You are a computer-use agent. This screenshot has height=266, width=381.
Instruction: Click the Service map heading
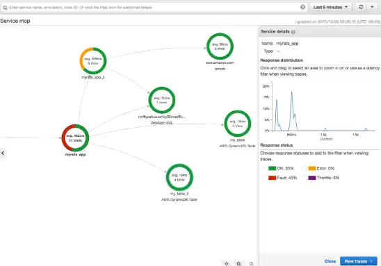tap(15, 21)
